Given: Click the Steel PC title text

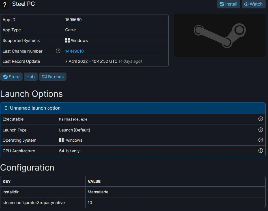Looking at the screenshot, I should point(24,4).
